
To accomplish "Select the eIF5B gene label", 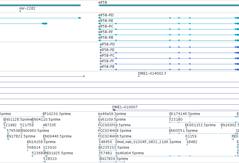I will click(103, 3).
